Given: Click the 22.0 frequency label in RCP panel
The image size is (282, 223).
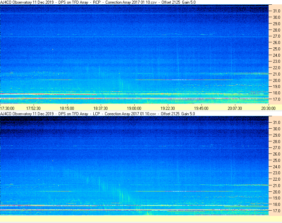Looking at the screenshot, I should 277,68.
